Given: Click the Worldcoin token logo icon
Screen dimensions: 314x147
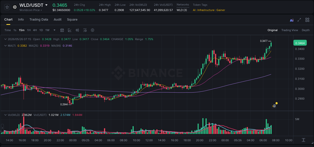Looking at the screenshot, I should click(15, 7).
